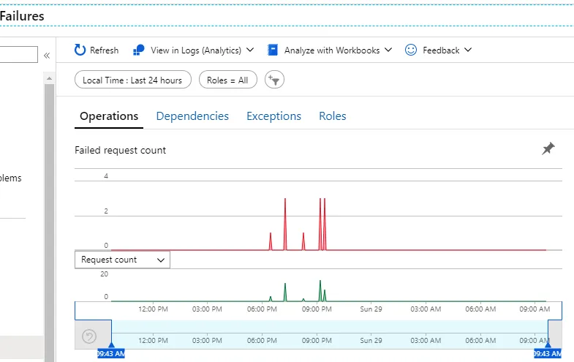Pin the Failed request count chart
This screenshot has width=574, height=362.
pos(548,148)
